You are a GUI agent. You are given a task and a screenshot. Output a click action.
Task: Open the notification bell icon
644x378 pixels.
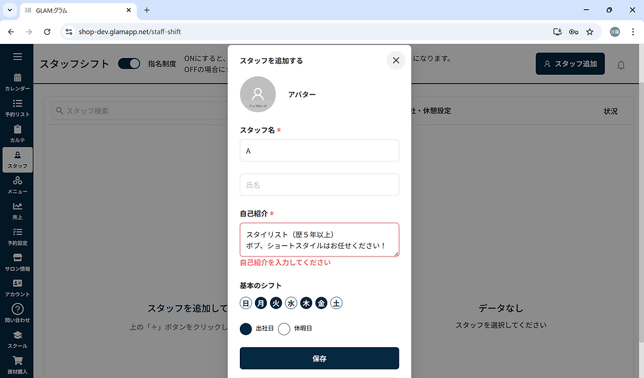pos(621,64)
